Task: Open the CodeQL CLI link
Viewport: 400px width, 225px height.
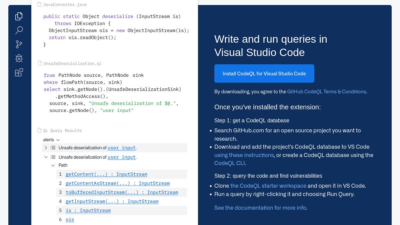Action: [230, 163]
